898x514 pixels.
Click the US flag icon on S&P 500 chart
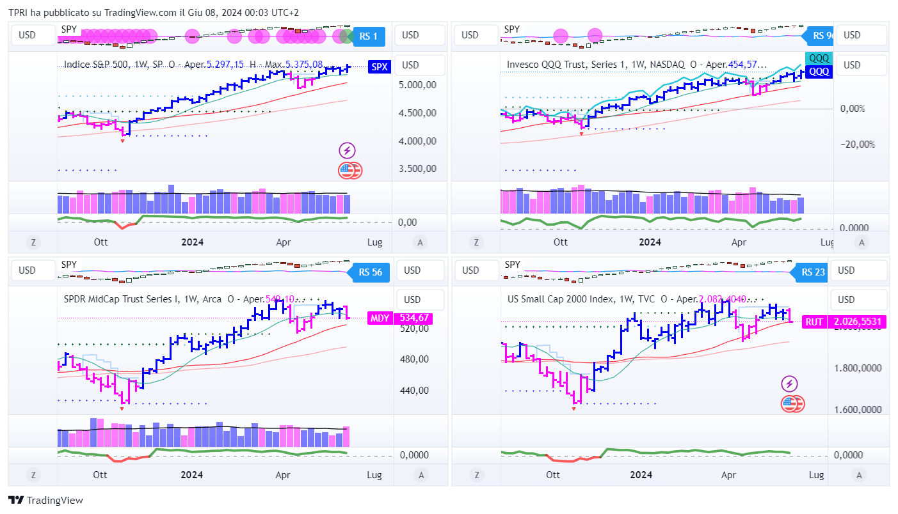pyautogui.click(x=348, y=170)
